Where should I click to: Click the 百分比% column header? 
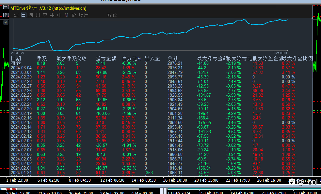click(132, 58)
